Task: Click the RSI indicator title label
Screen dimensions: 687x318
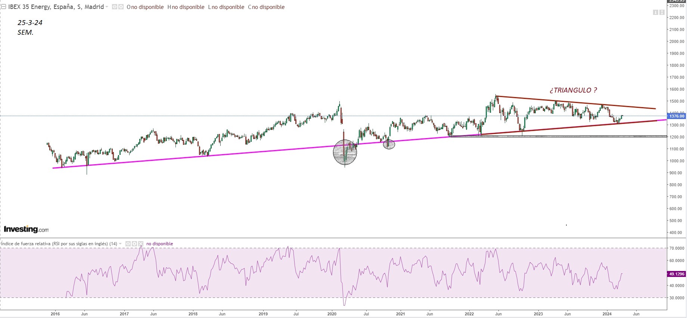Action: (59, 244)
